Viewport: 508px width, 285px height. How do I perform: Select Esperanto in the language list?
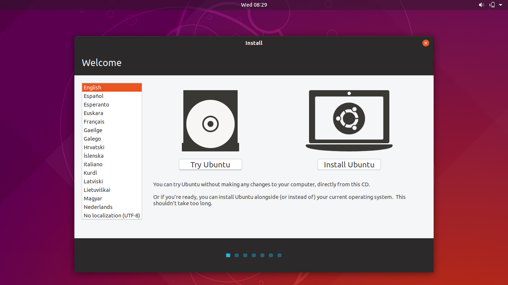tap(112, 105)
